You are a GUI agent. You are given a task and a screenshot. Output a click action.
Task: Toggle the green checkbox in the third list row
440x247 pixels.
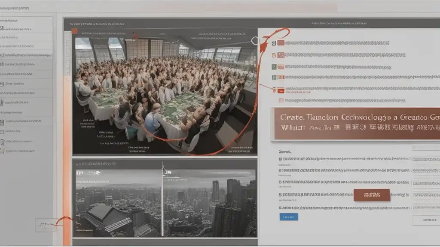point(274,66)
